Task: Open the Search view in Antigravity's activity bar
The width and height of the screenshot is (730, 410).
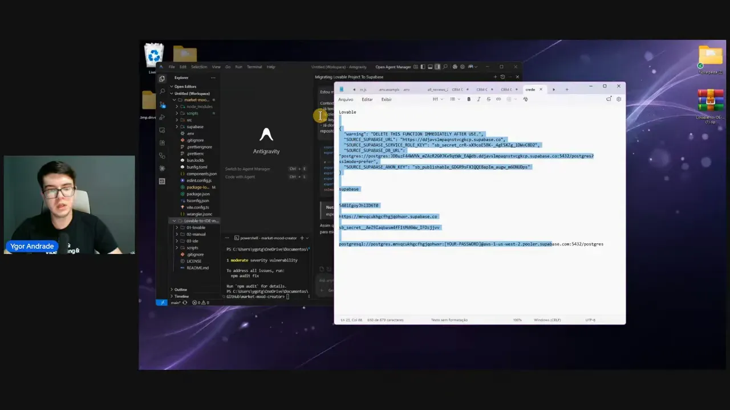Action: [163, 91]
